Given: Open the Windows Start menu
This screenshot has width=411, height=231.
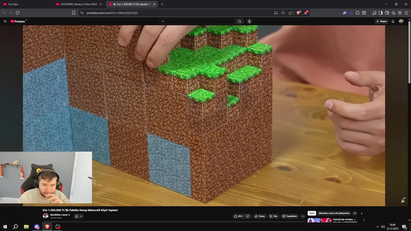Looking at the screenshot, I should click(5, 227).
